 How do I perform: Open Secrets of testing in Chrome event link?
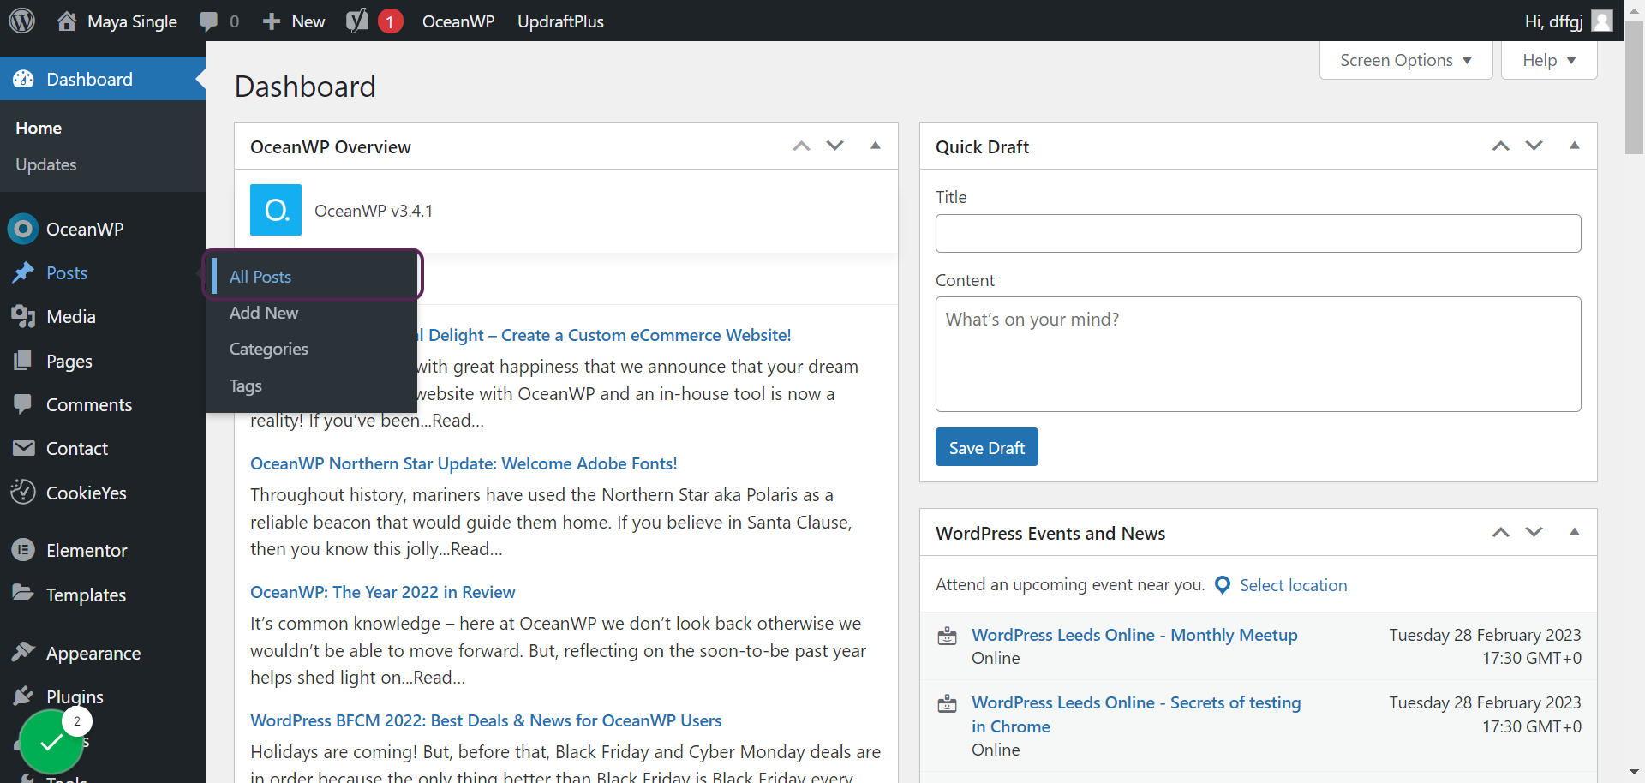1136,714
